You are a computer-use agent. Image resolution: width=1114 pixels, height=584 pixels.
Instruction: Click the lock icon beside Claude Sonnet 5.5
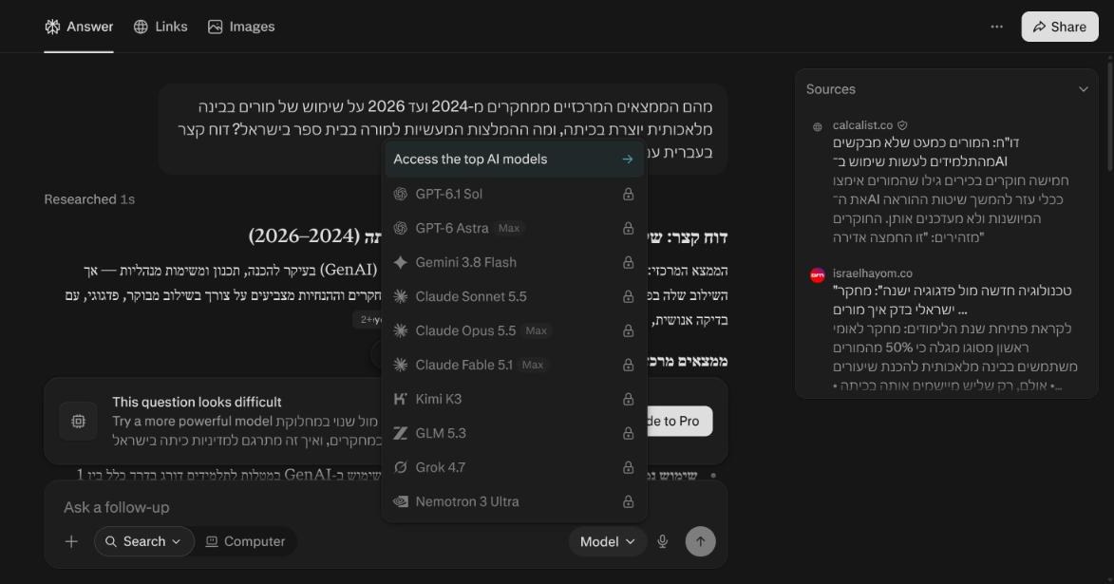628,296
